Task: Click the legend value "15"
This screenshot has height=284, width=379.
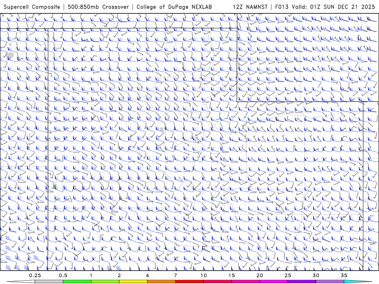Action: tap(232, 275)
